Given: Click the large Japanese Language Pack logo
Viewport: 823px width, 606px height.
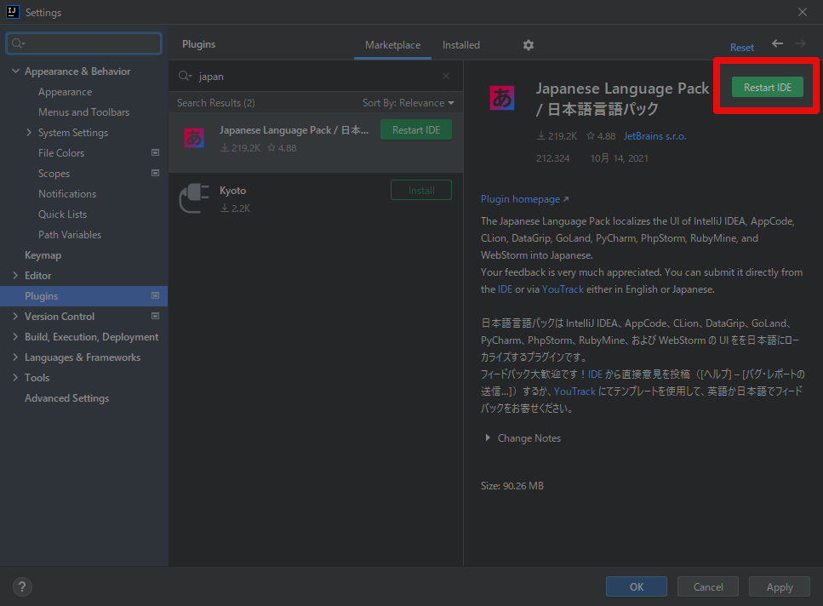Looking at the screenshot, I should 502,98.
